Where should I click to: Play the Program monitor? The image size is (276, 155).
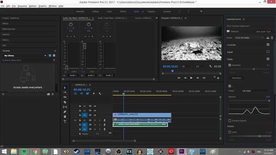pyautogui.click(x=191, y=78)
